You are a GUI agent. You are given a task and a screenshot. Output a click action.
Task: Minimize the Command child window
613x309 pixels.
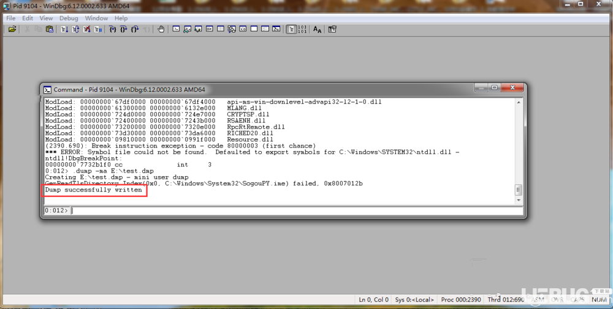[x=482, y=87]
